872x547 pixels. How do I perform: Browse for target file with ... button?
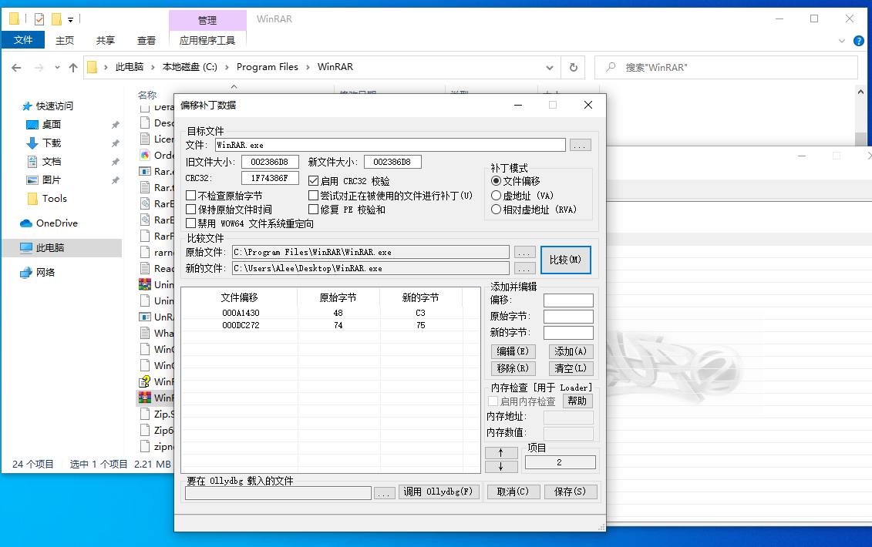coord(580,145)
